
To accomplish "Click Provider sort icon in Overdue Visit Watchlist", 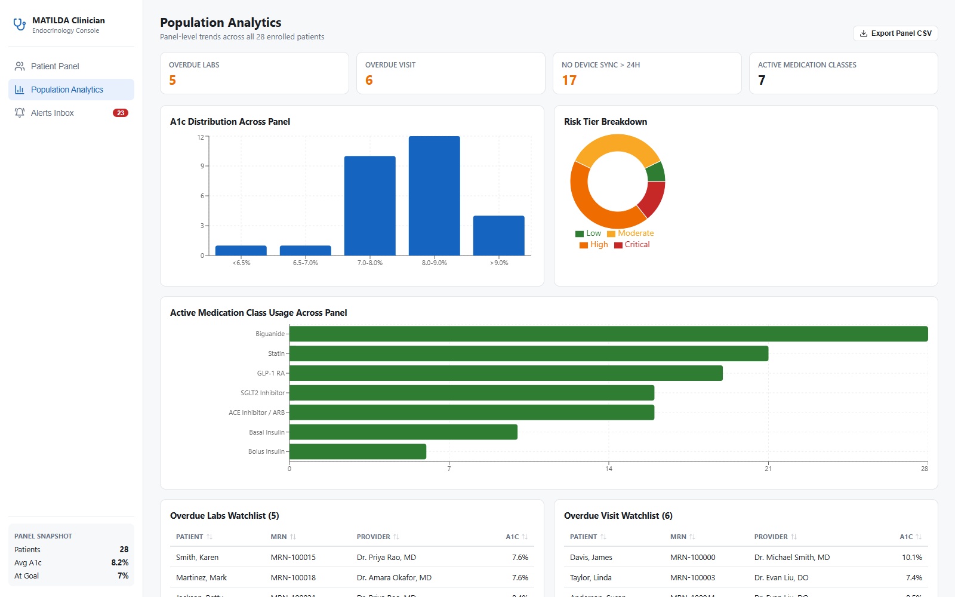I will click(x=794, y=537).
